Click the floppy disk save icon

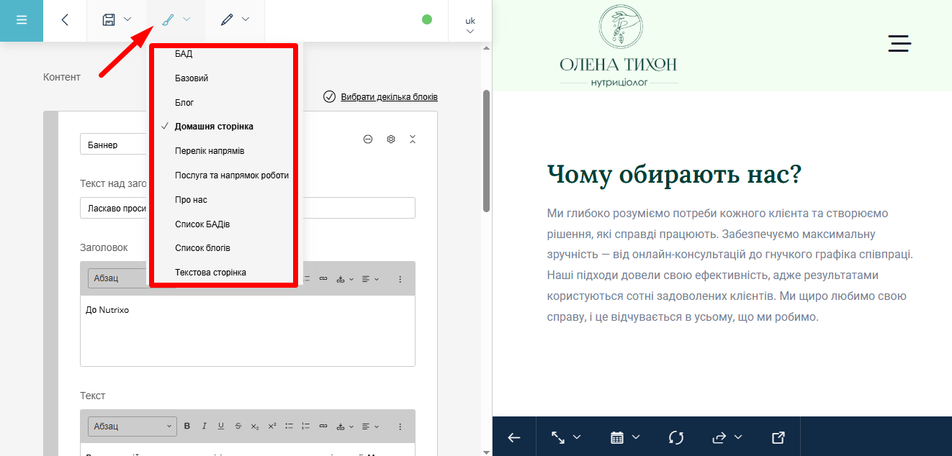click(109, 20)
